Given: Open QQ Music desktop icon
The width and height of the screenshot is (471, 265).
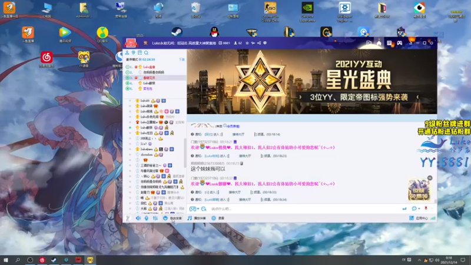Looking at the screenshot, I should (x=102, y=35).
